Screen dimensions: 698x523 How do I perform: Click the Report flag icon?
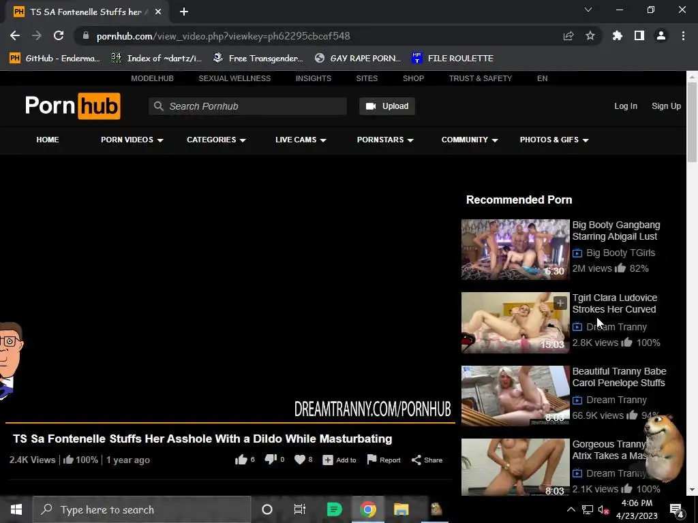coord(371,460)
